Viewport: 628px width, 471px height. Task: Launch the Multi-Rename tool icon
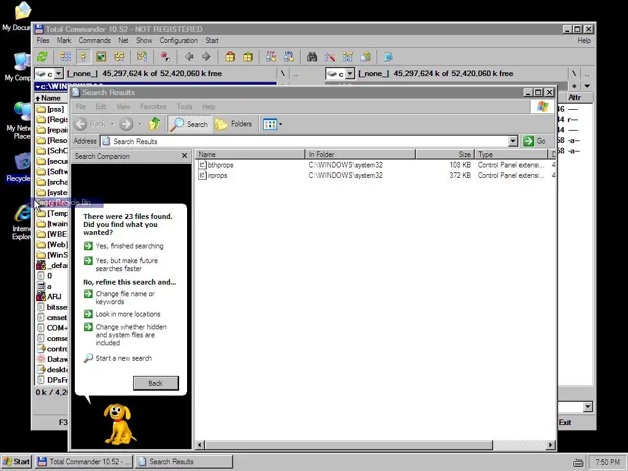[x=329, y=56]
